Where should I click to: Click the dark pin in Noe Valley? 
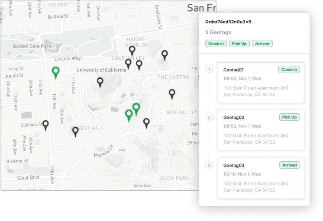[172, 93]
